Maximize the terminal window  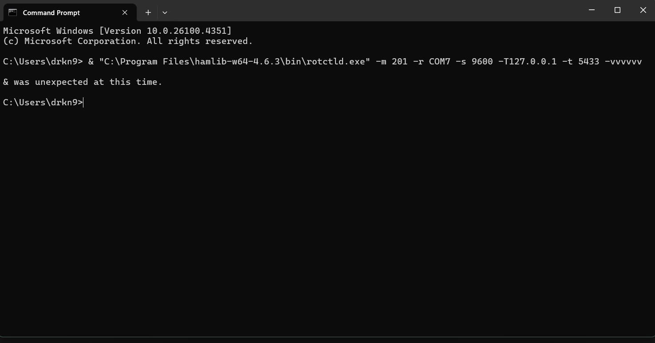(617, 10)
